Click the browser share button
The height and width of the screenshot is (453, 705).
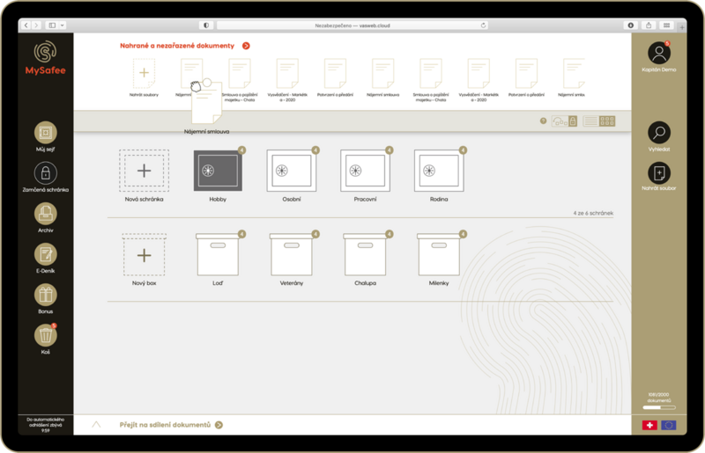pyautogui.click(x=649, y=26)
